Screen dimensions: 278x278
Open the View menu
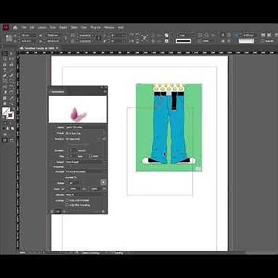(84, 28)
